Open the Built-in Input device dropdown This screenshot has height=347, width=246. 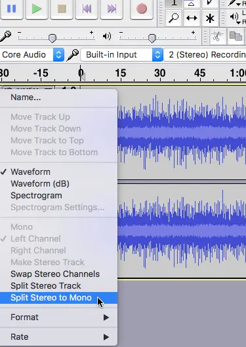click(122, 54)
